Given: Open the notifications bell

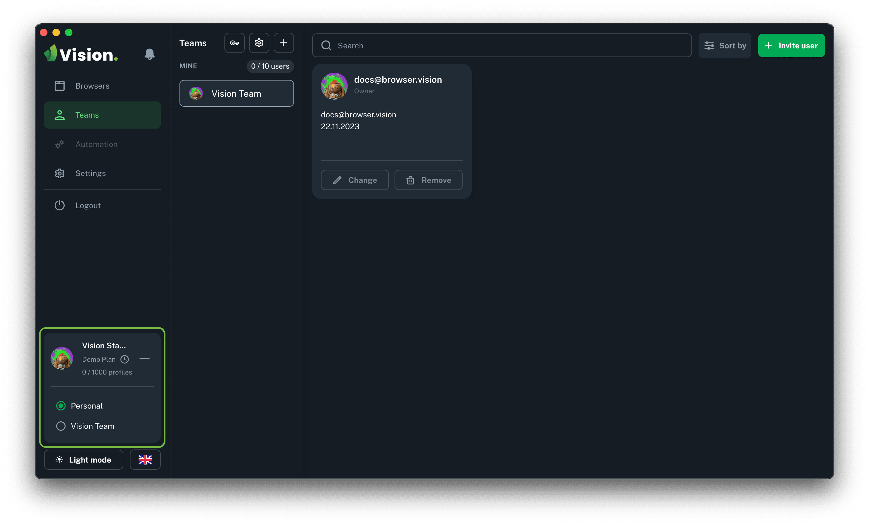Looking at the screenshot, I should pos(150,54).
